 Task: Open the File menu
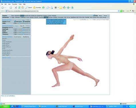pyautogui.click(x=2, y=4)
